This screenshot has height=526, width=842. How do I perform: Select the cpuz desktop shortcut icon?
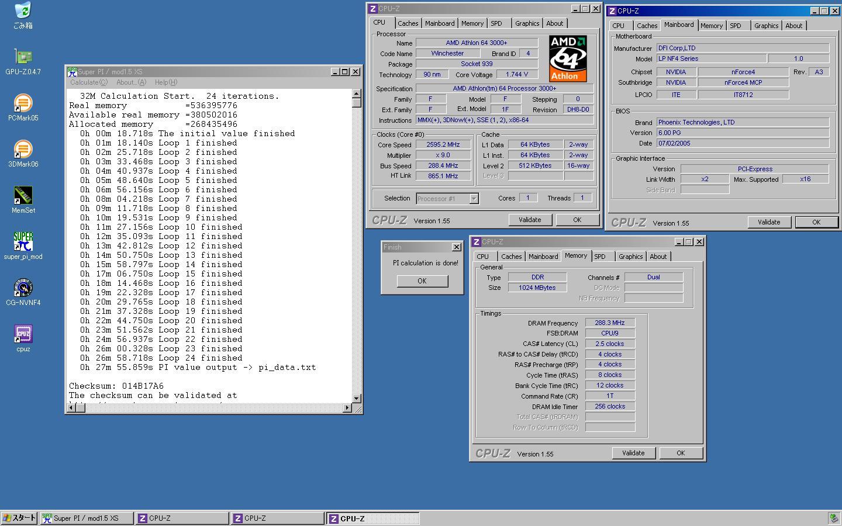[23, 334]
